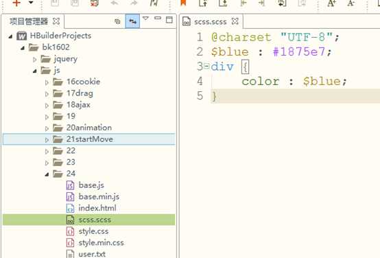The width and height of the screenshot is (380, 258).
Task: Decrease font size with A- icon
Action: point(351,3)
